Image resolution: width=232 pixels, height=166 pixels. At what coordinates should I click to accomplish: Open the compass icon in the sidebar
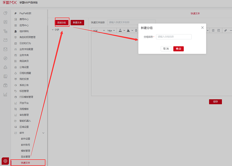coord(5,58)
